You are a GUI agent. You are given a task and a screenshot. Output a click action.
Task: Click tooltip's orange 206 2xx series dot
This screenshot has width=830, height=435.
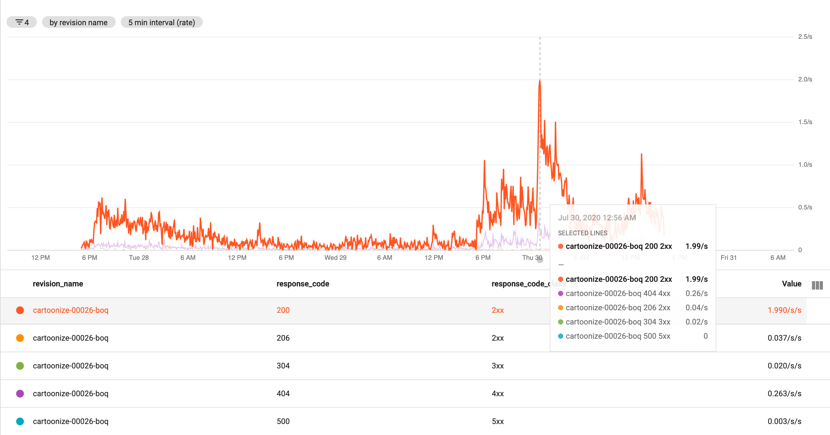pos(561,308)
